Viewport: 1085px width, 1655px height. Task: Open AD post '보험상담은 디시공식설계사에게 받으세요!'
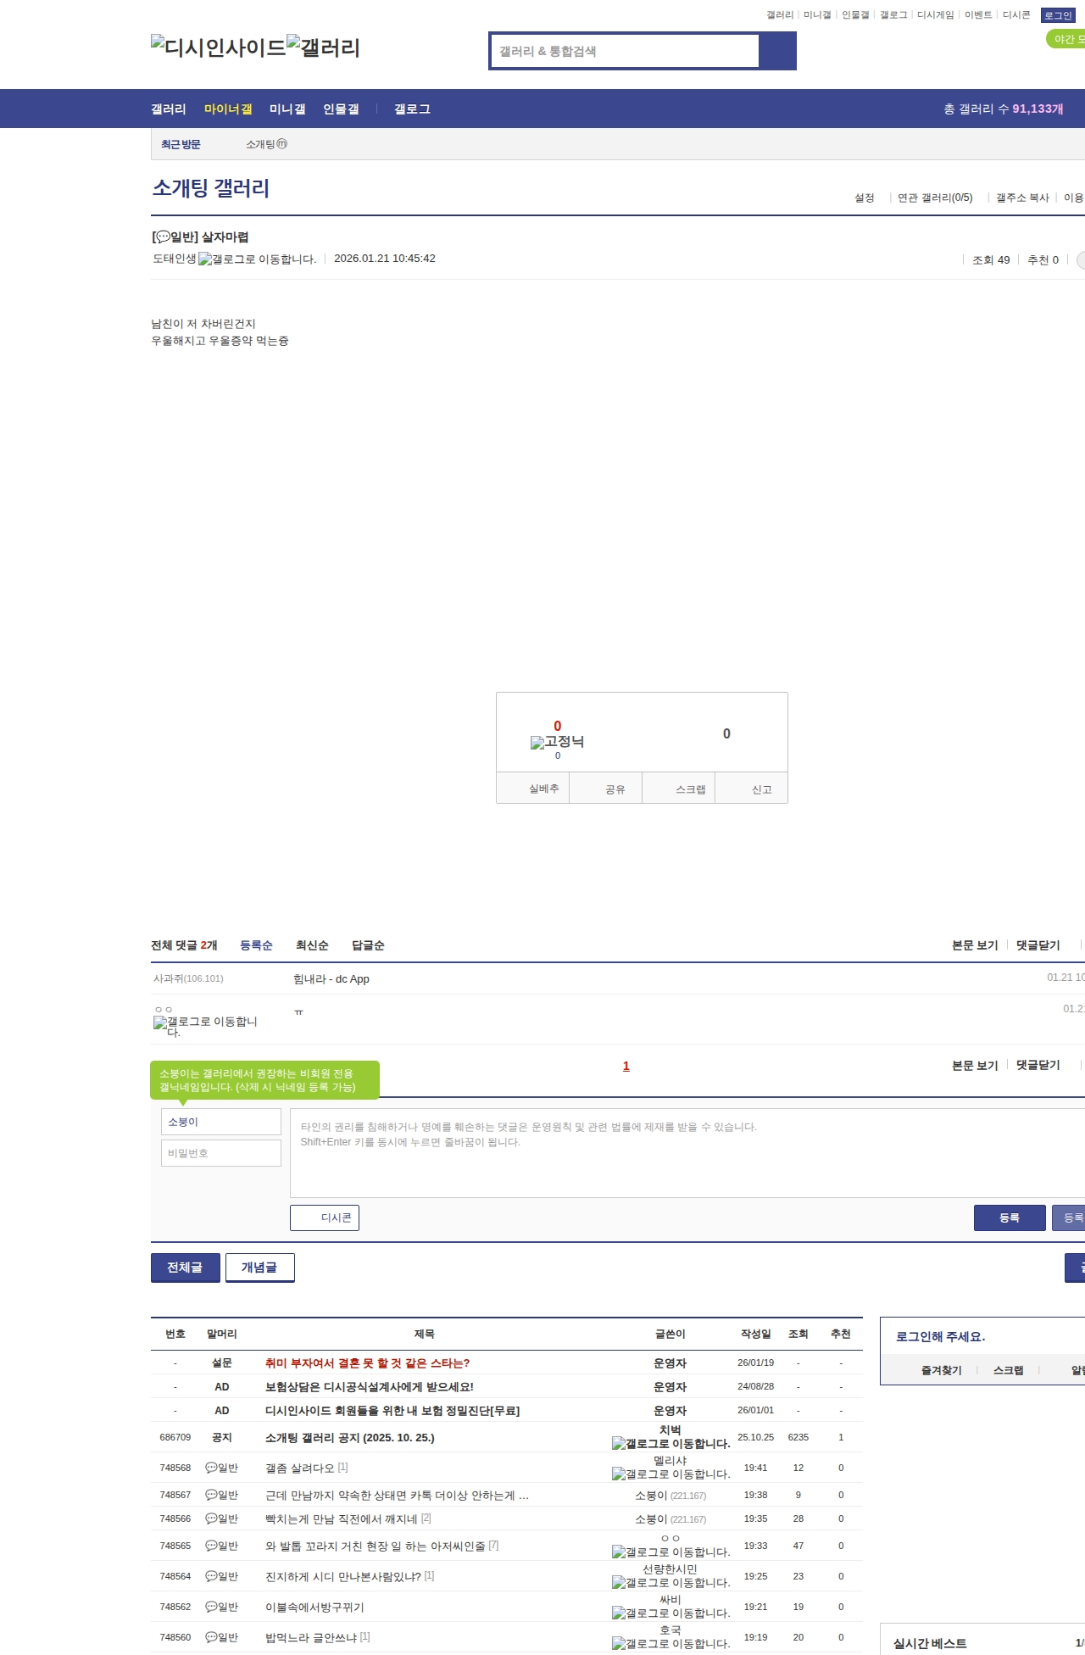370,1386
